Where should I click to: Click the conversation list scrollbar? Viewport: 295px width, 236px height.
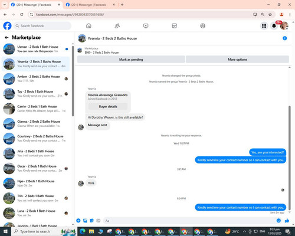coord(73,81)
